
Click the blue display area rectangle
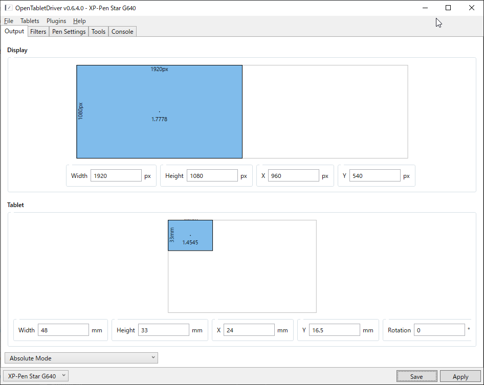[x=159, y=111]
